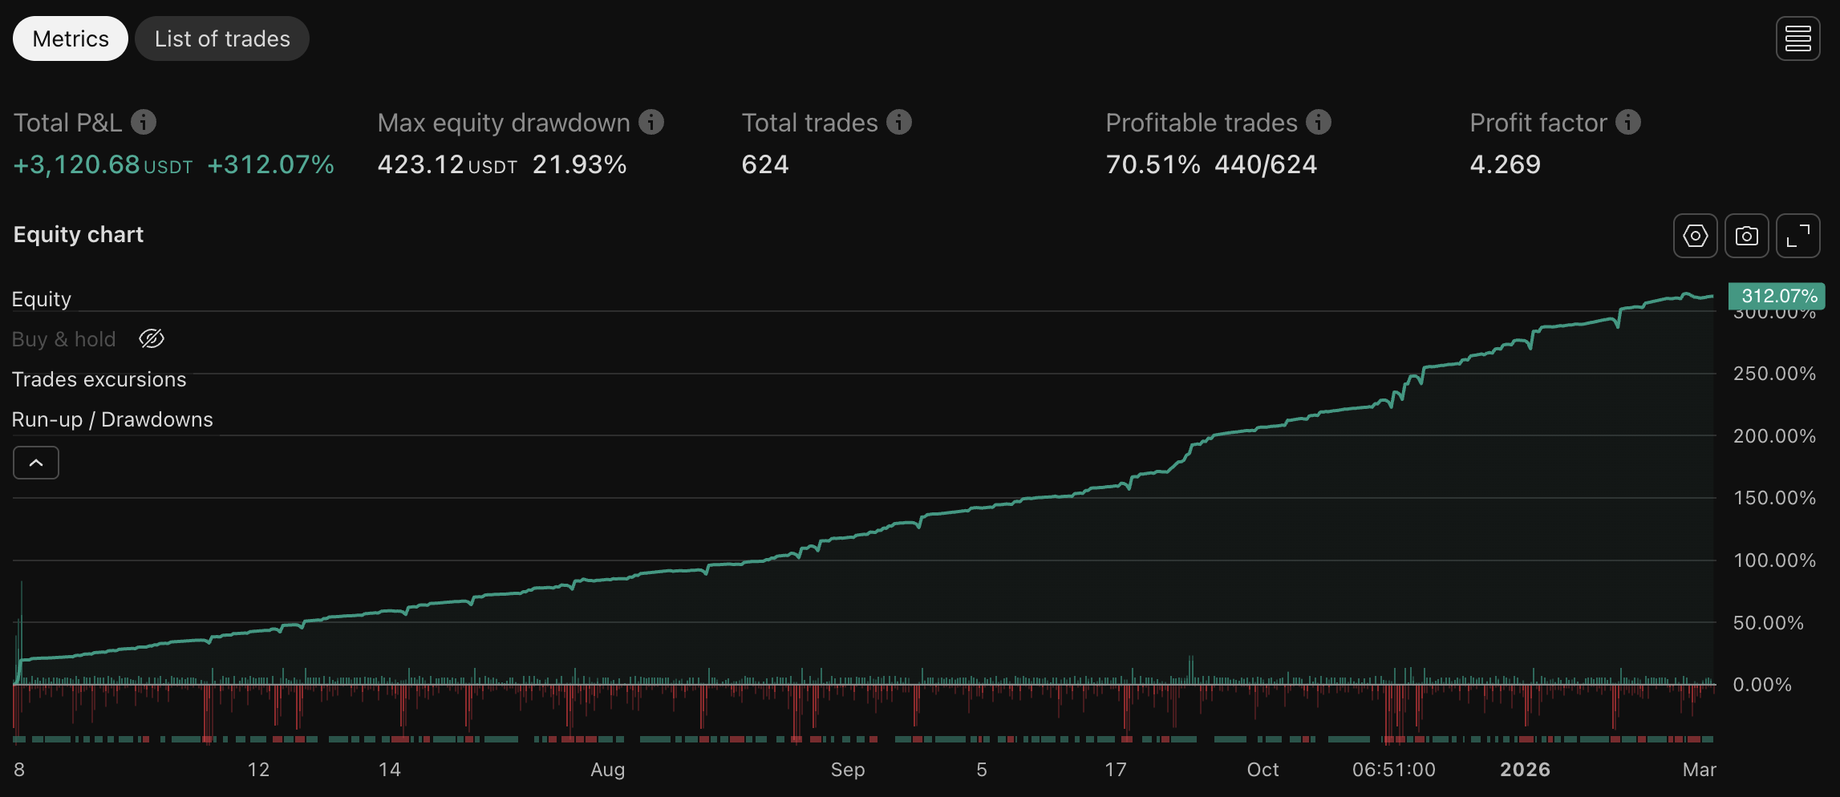
Task: Take a snapshot with camera icon
Action: pyautogui.click(x=1746, y=236)
